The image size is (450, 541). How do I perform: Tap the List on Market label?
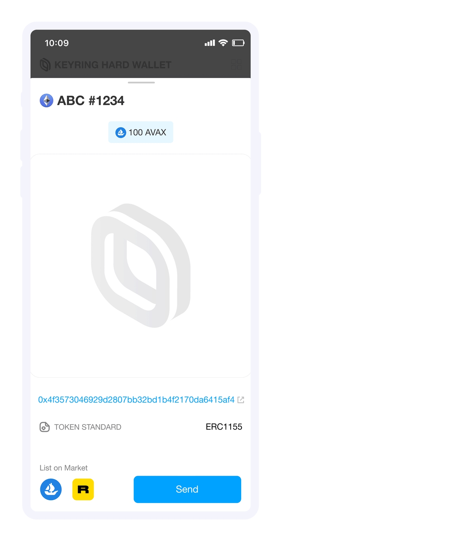click(x=63, y=468)
